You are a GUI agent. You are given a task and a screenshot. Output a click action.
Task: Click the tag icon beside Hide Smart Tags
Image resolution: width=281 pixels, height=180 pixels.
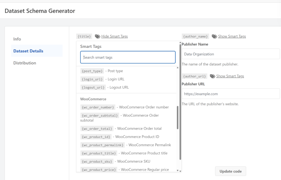tap(97, 36)
